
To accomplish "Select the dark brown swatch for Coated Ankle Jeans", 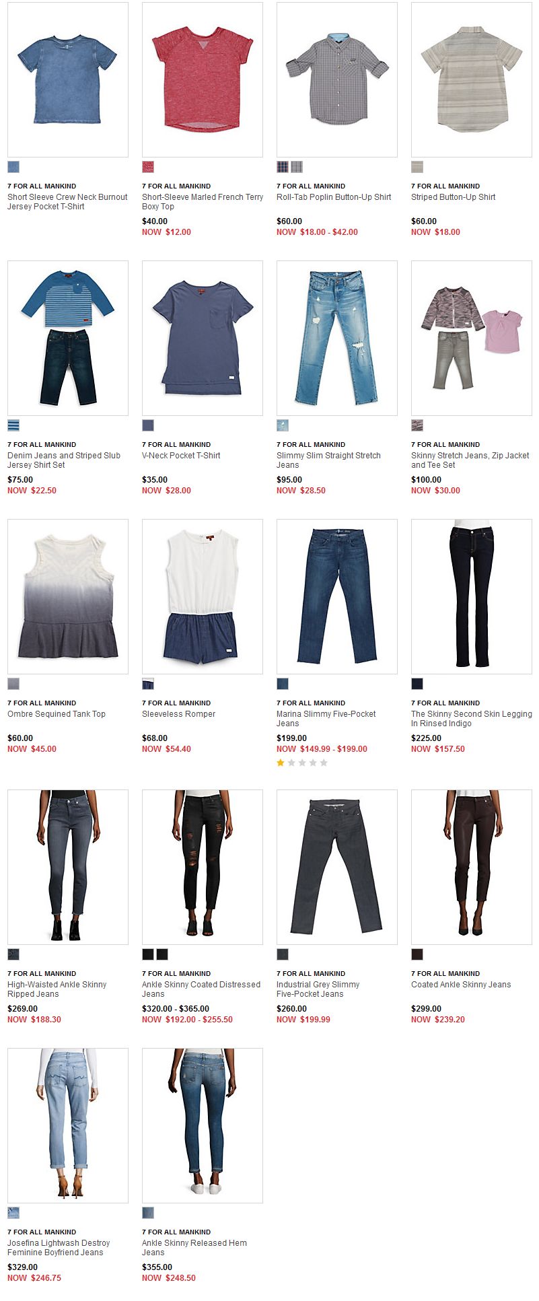I will click(417, 954).
